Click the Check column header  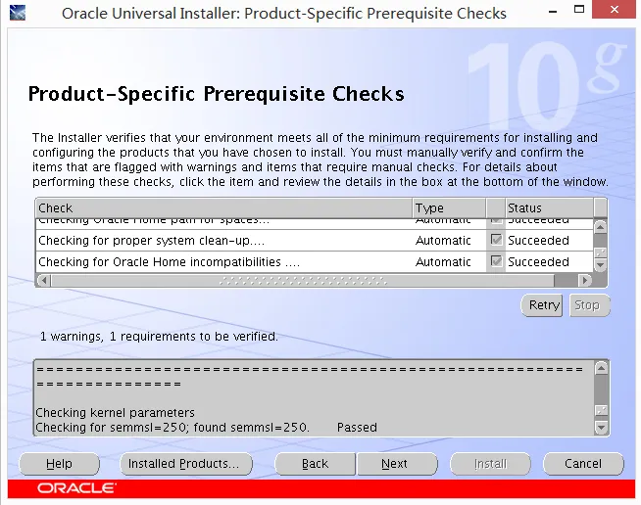[x=223, y=207]
